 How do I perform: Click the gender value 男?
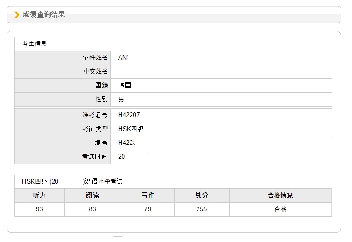click(x=121, y=99)
